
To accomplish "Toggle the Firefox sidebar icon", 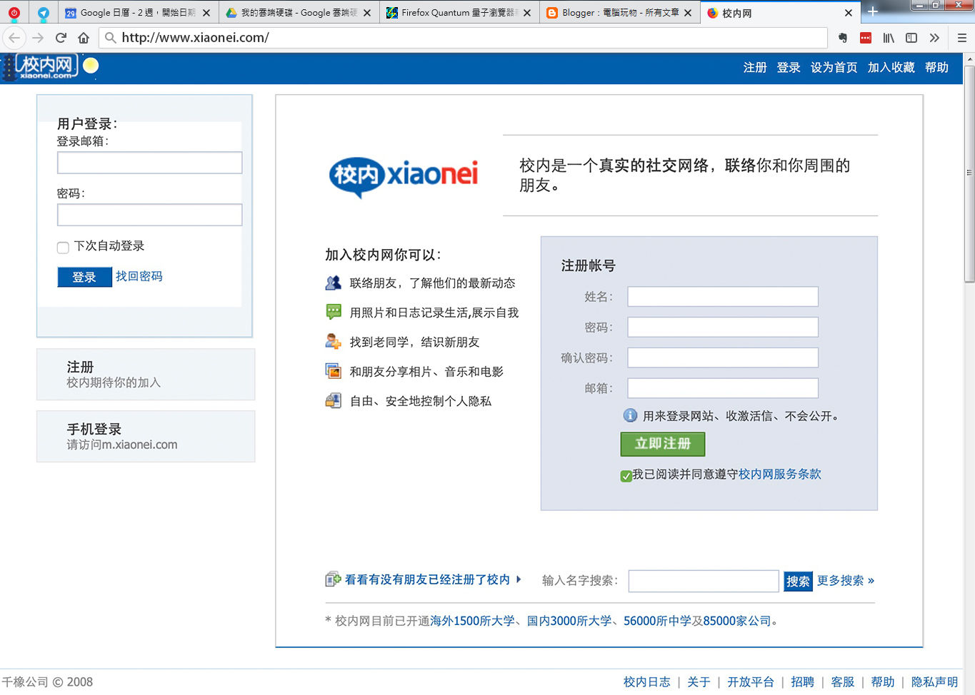I will coord(911,38).
